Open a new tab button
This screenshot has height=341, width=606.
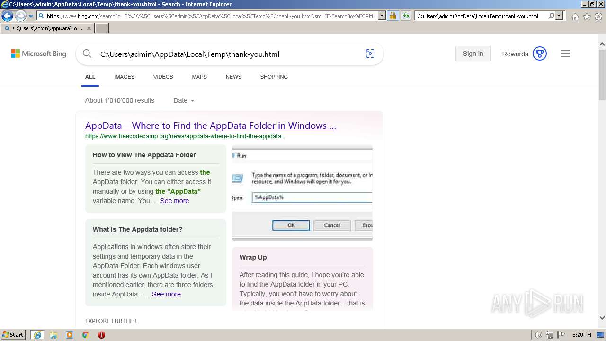102,28
